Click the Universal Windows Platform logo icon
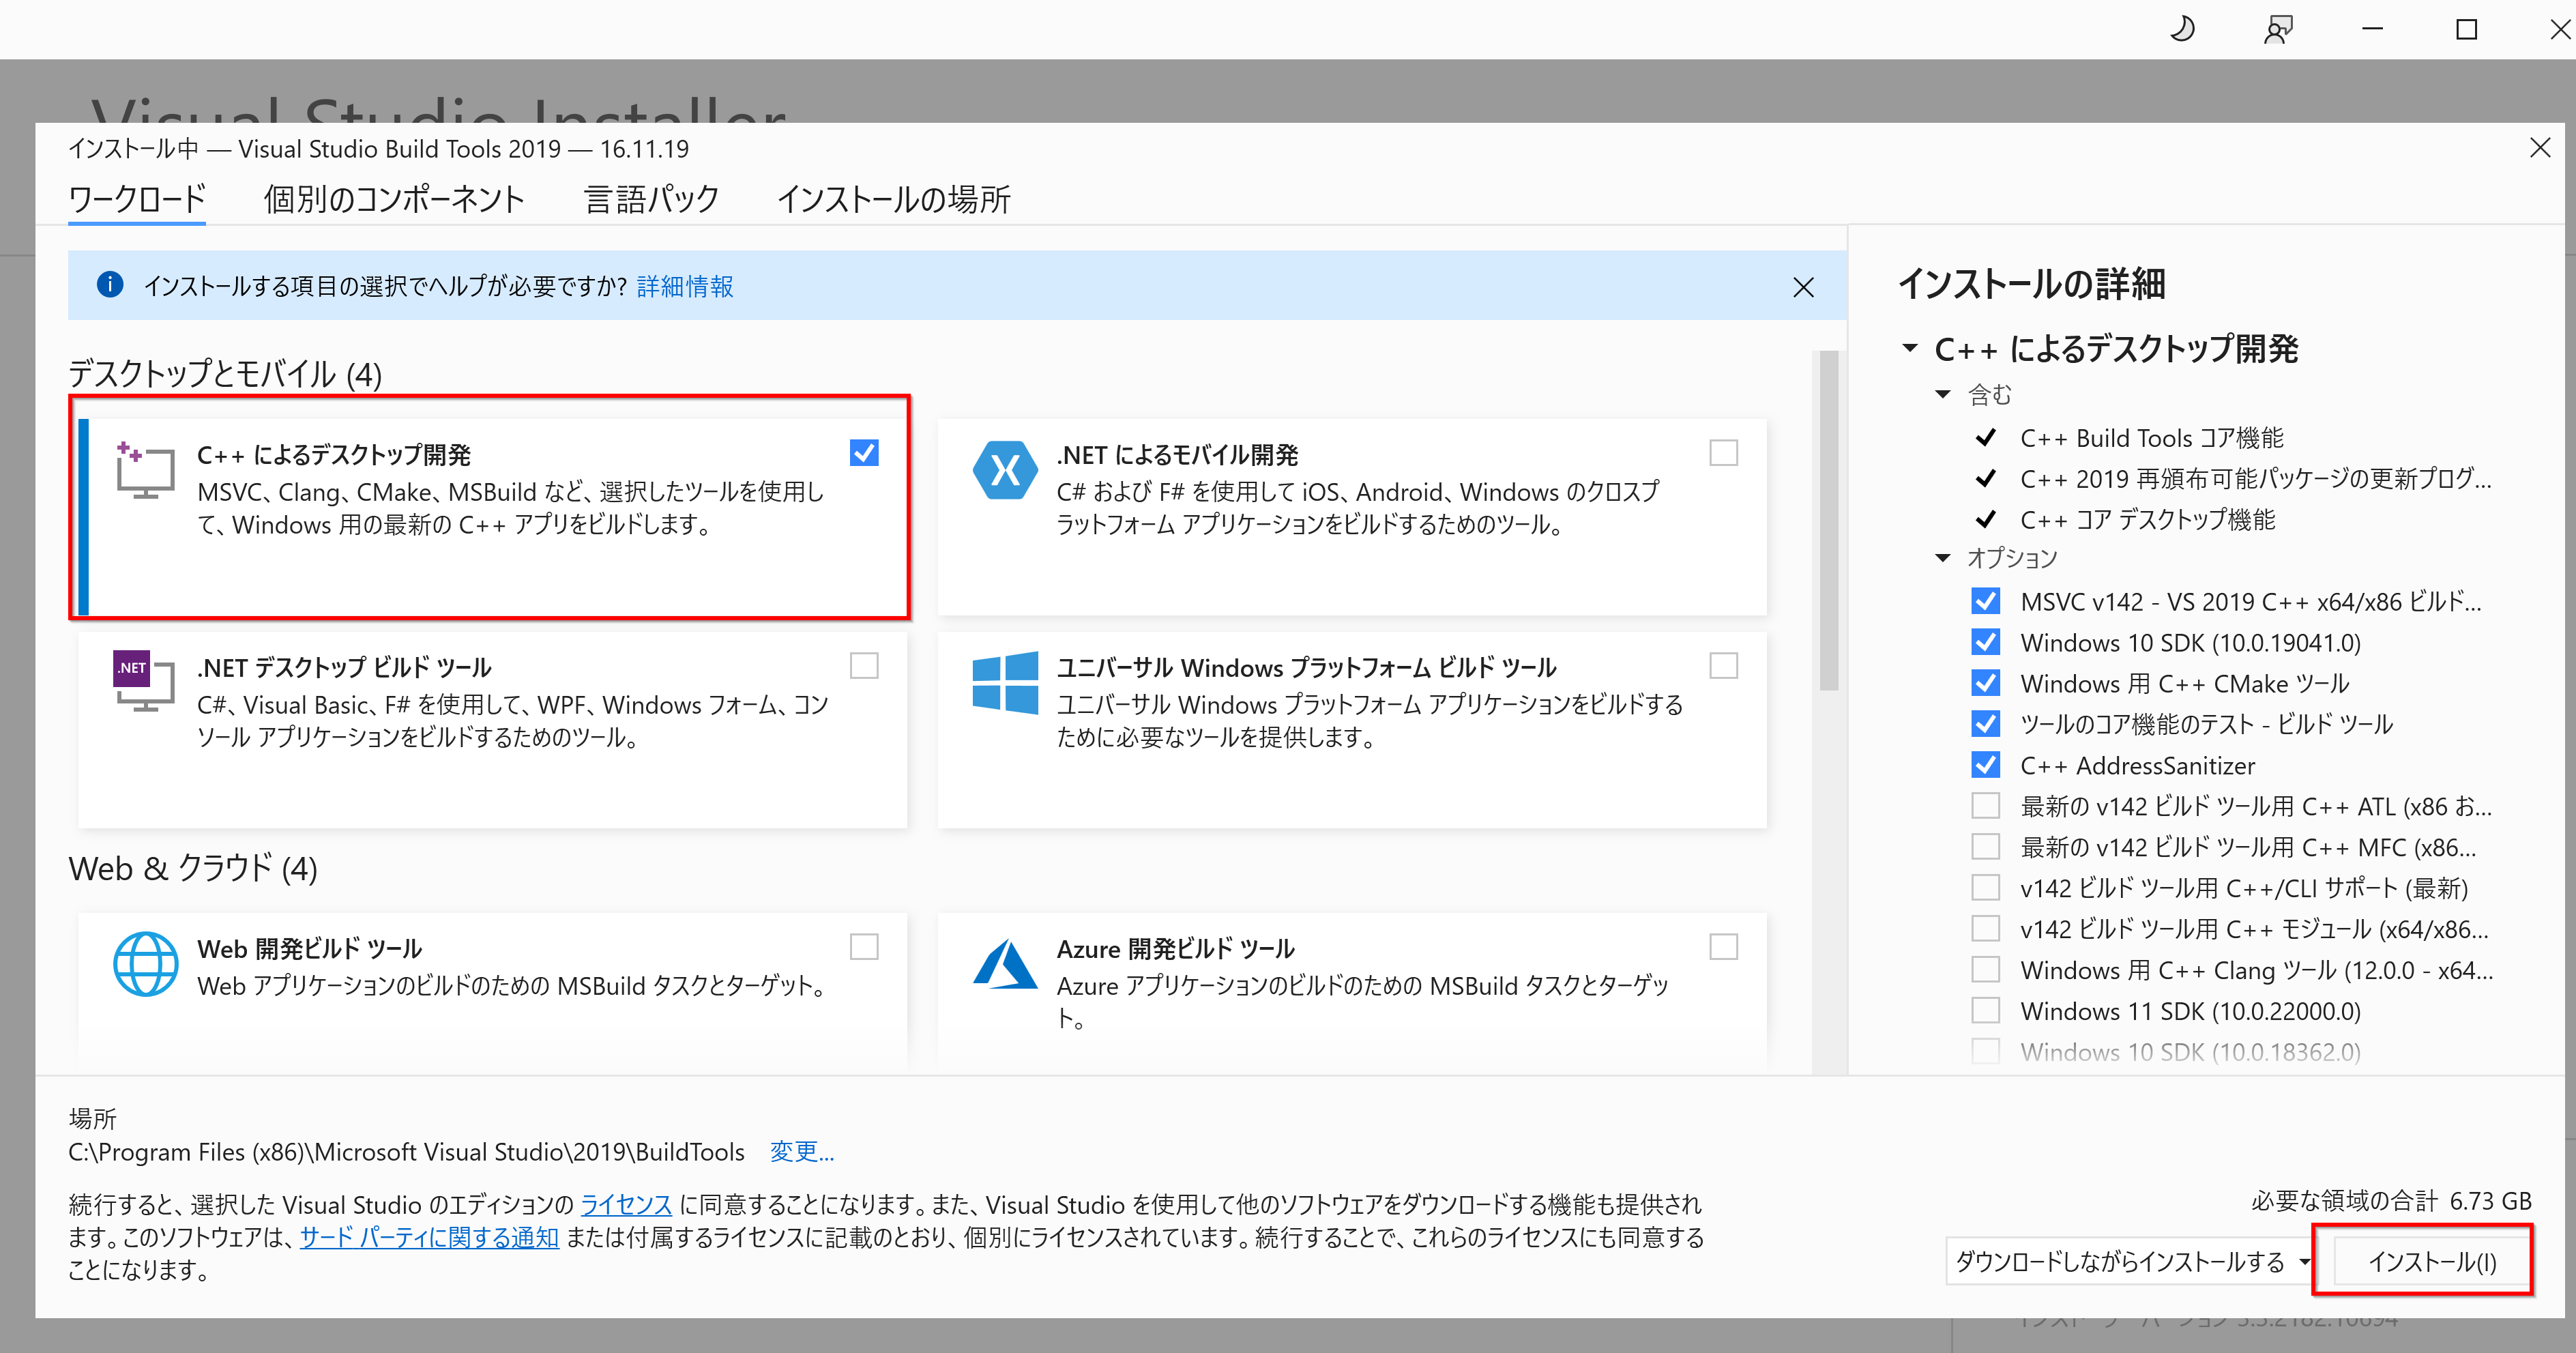This screenshot has height=1353, width=2576. [x=1004, y=682]
